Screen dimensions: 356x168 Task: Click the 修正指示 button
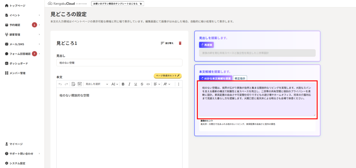click(x=240, y=78)
